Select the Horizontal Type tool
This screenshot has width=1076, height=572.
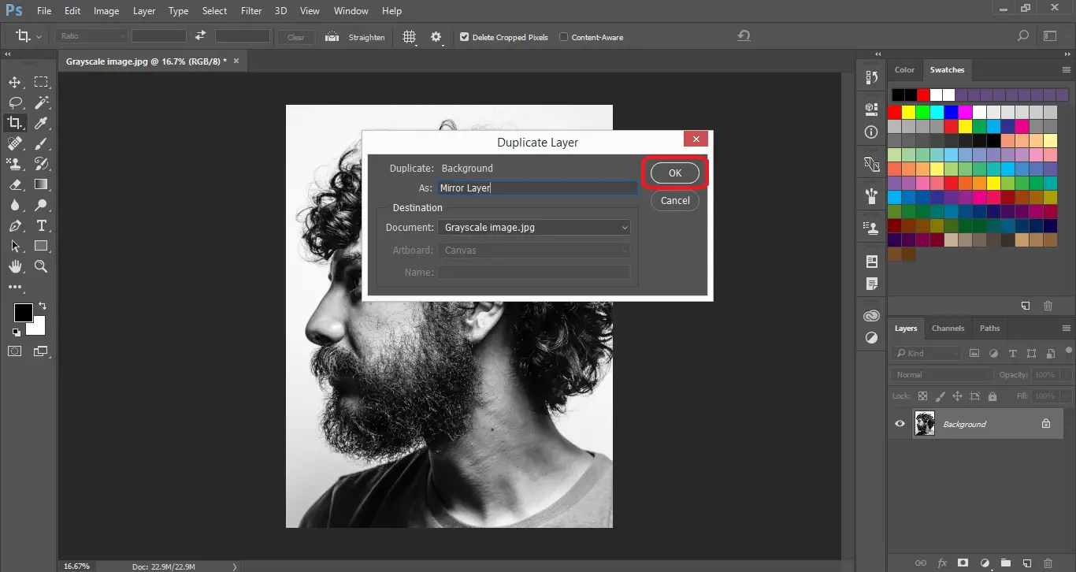click(41, 226)
